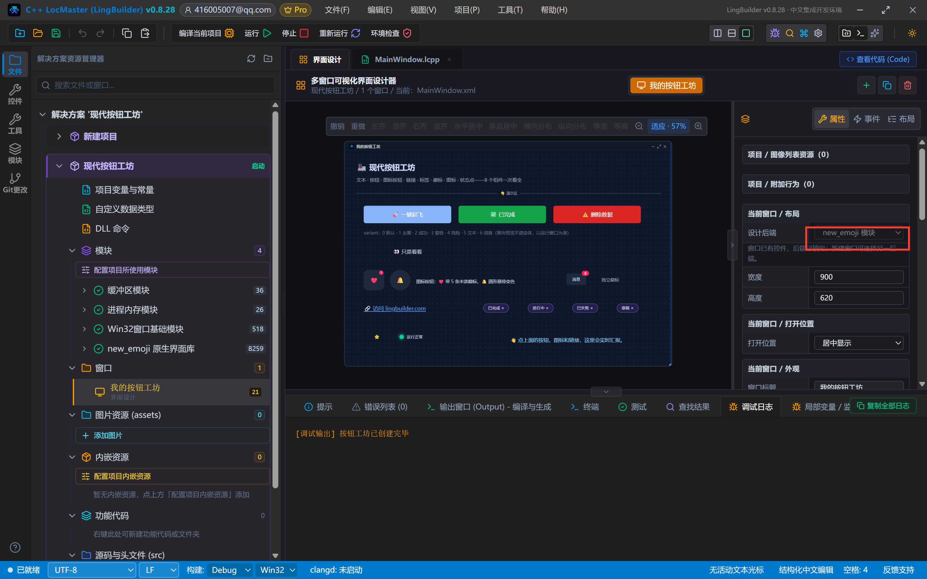Toggle the sun light-theme icon
Image resolution: width=927 pixels, height=579 pixels.
[912, 33]
